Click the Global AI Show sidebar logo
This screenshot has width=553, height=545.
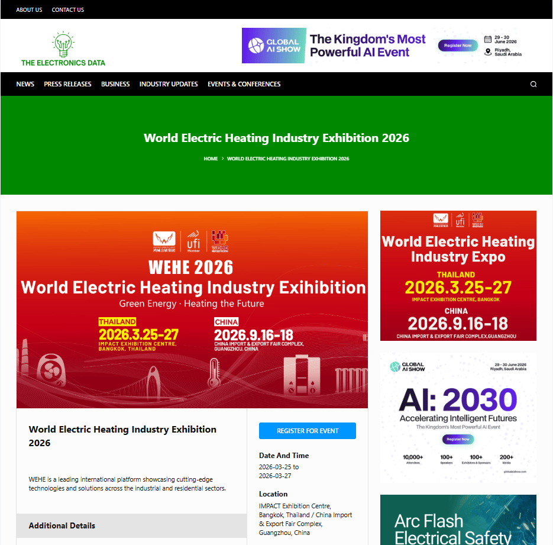pyautogui.click(x=408, y=367)
